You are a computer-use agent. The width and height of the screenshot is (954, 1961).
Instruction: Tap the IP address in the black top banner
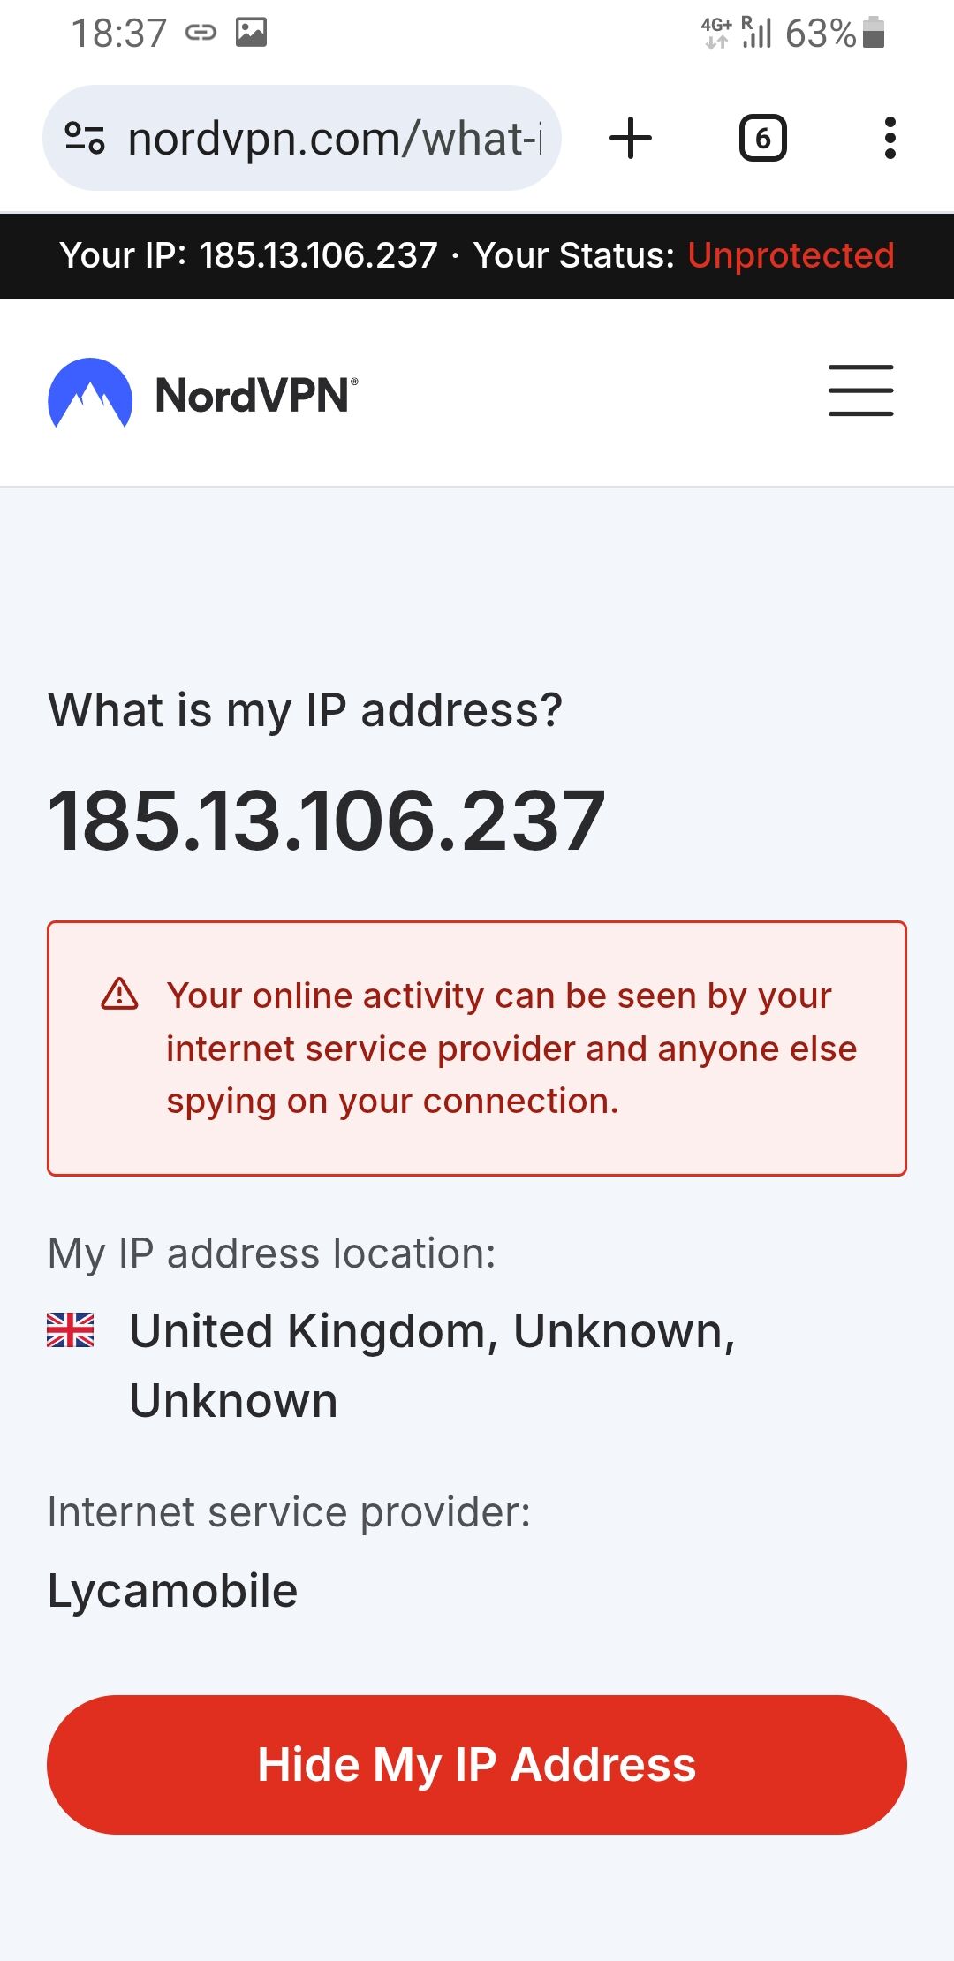click(318, 255)
